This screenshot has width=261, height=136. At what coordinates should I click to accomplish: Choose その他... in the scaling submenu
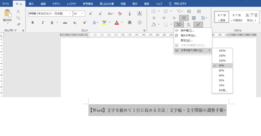(223, 90)
